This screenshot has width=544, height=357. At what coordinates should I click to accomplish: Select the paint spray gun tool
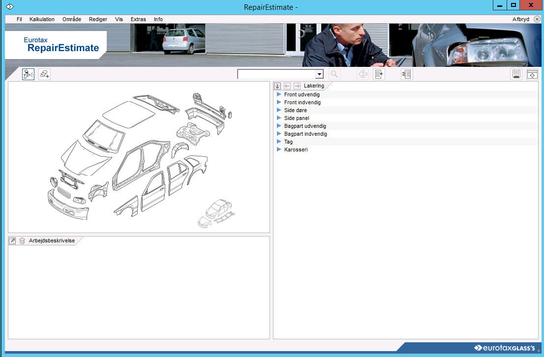(28, 74)
